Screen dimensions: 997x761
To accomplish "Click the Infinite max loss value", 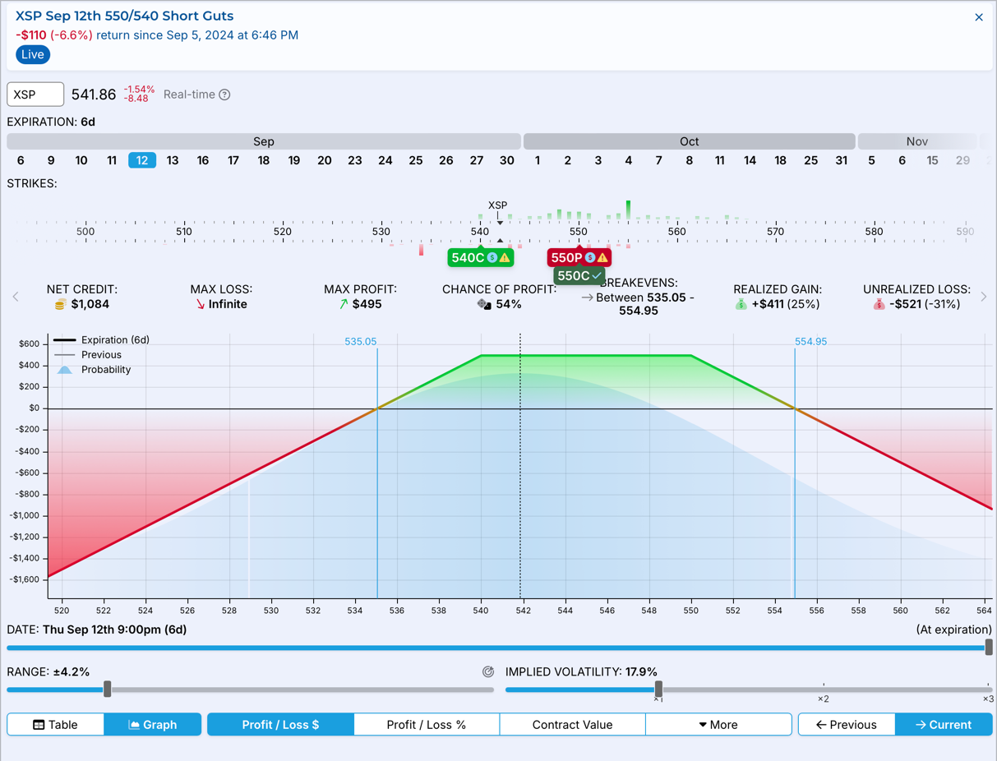I will (228, 304).
